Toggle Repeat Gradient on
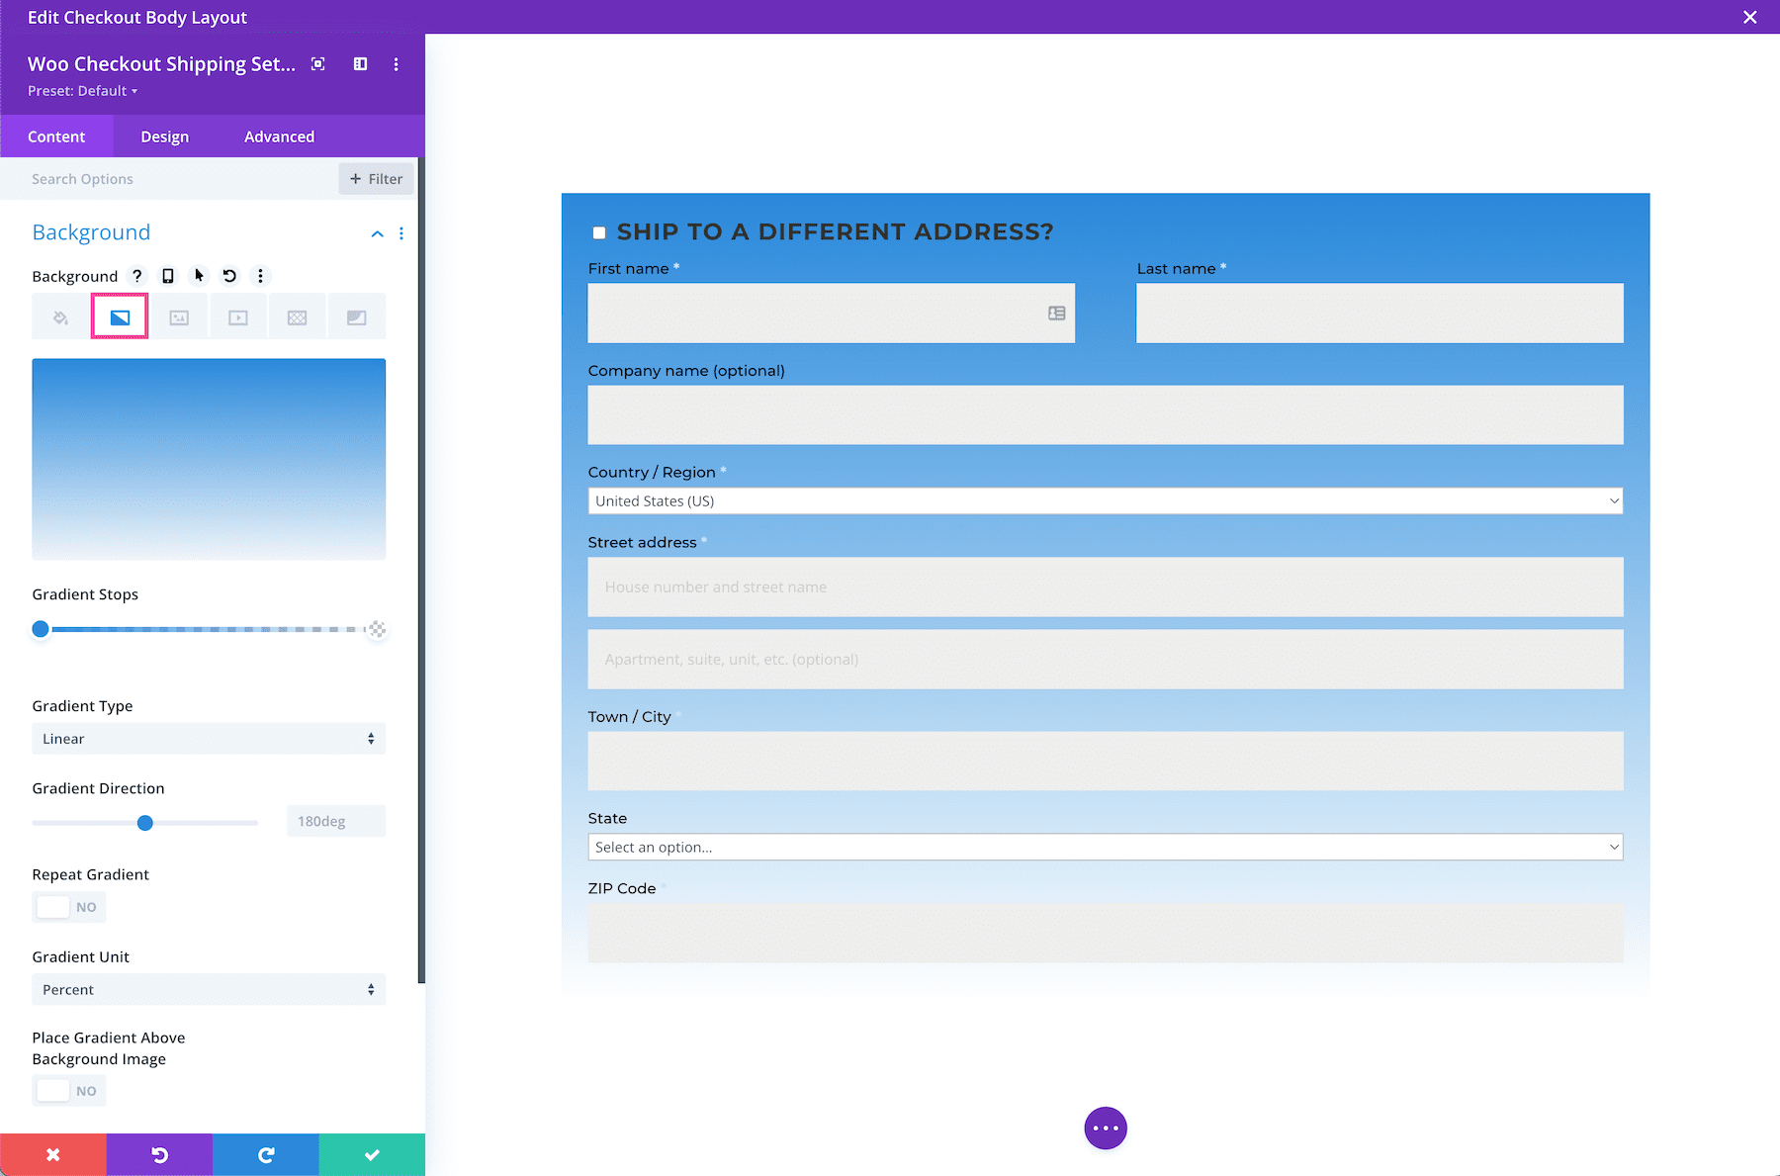1780x1176 pixels. pyautogui.click(x=68, y=907)
